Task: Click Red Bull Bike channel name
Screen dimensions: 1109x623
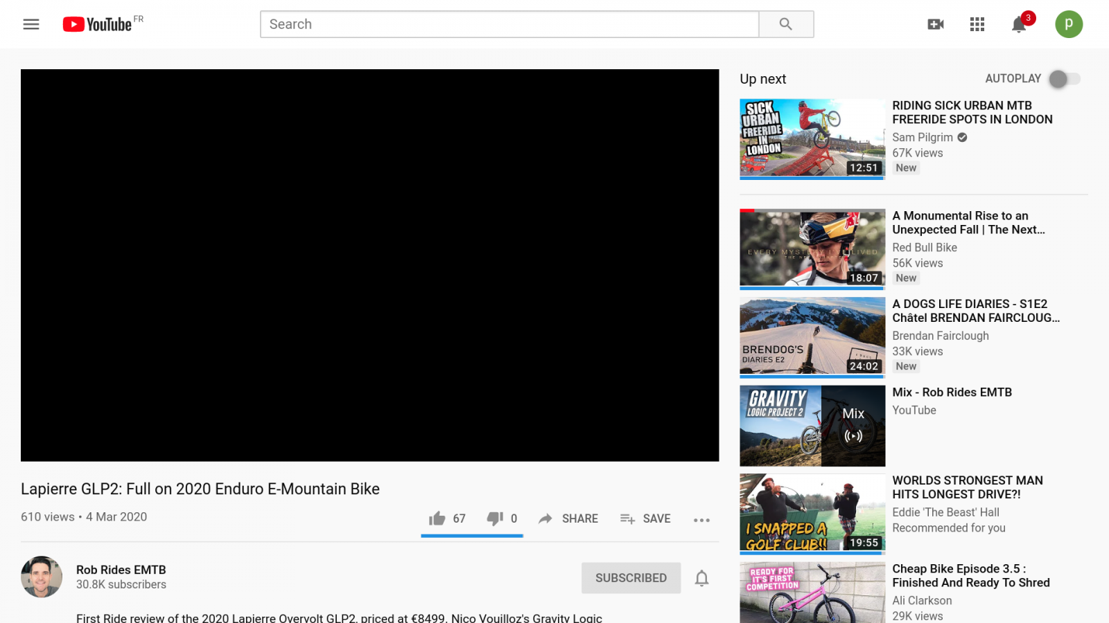Action: tap(925, 247)
